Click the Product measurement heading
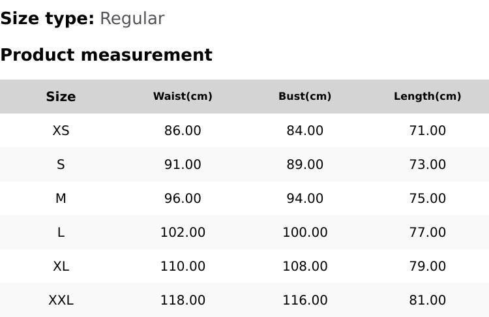Screen dimensions: 489x317 coord(106,55)
